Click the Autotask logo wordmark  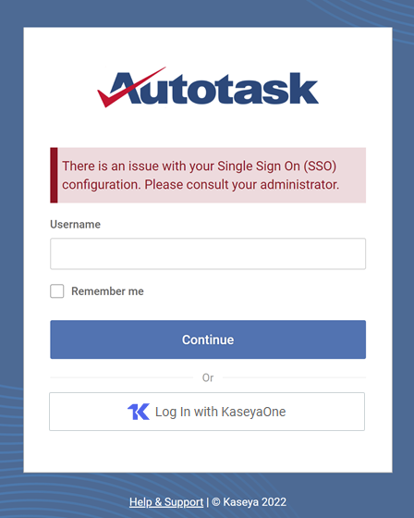tap(208, 88)
